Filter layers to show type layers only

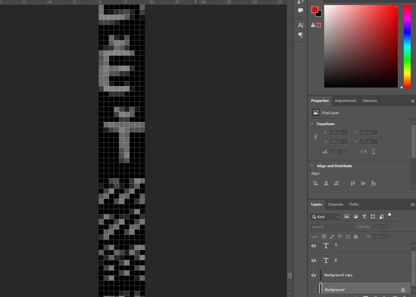pos(364,216)
